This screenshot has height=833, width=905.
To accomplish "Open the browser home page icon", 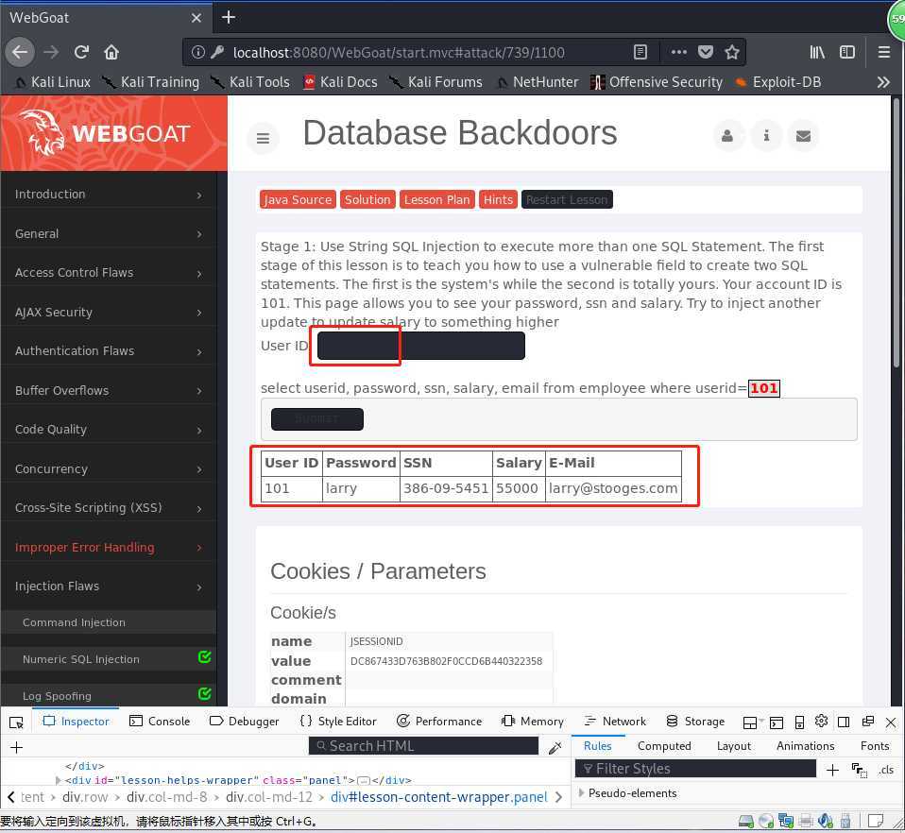I will click(111, 53).
